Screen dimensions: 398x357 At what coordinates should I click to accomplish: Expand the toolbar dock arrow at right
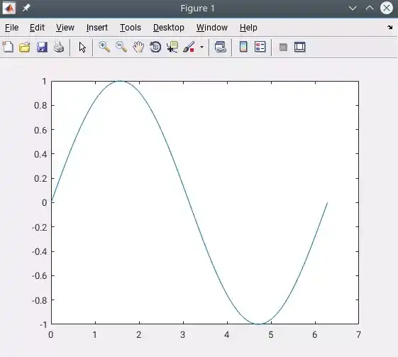390,28
